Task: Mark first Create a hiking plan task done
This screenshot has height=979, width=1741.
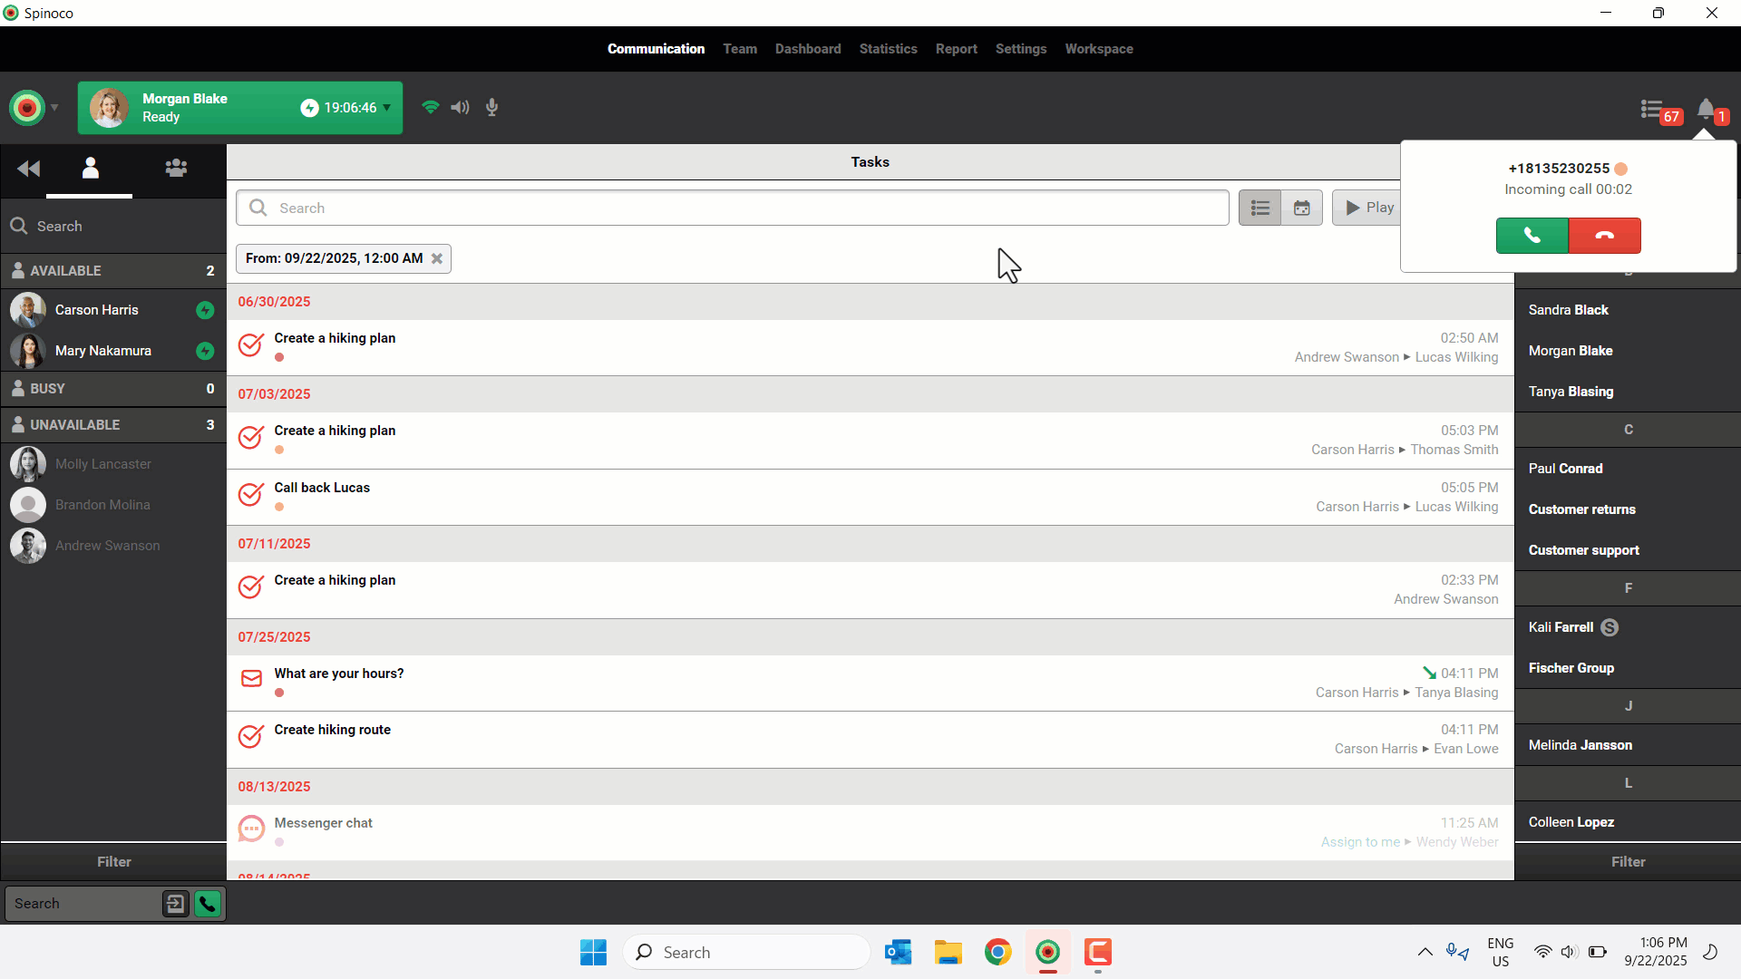Action: coord(251,345)
